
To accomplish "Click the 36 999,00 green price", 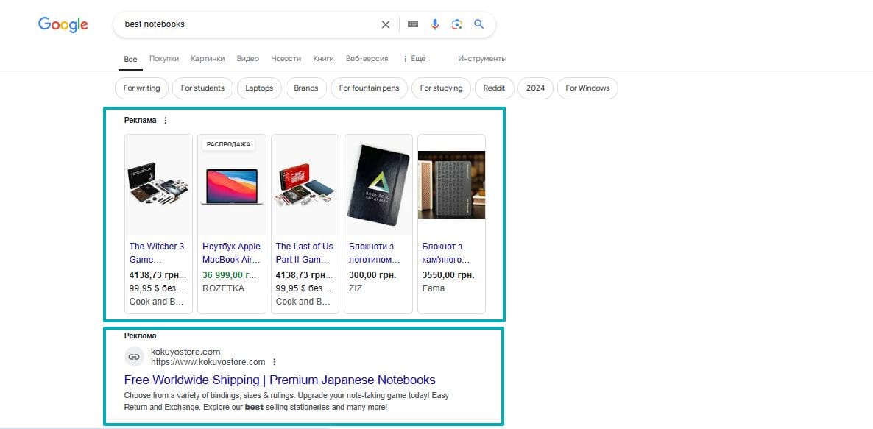I will [x=230, y=275].
